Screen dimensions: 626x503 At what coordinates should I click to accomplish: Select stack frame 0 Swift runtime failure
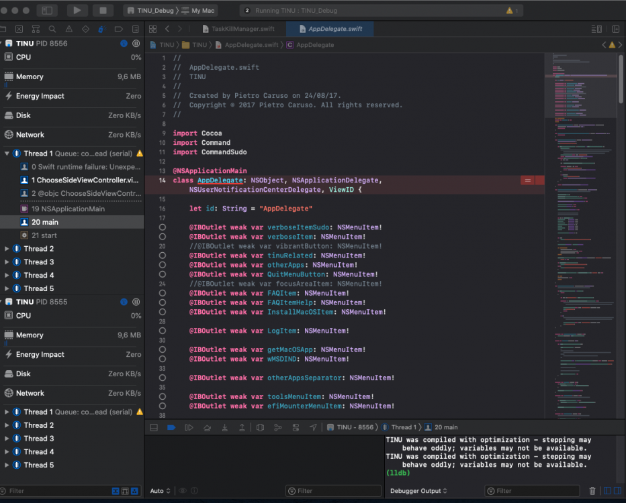73,167
